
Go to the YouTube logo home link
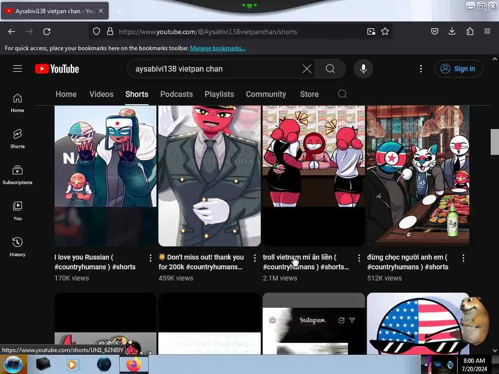tap(57, 69)
